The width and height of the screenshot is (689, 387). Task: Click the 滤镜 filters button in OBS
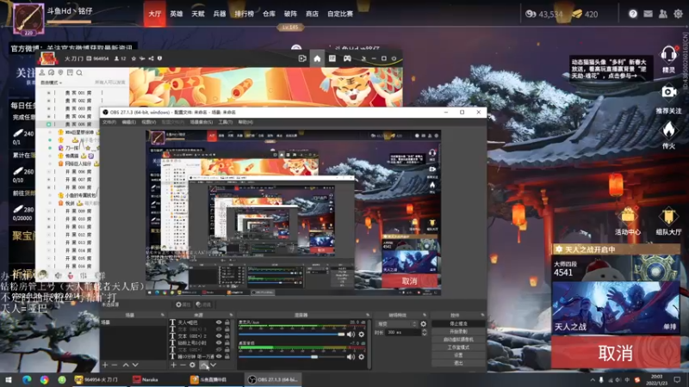coord(203,304)
